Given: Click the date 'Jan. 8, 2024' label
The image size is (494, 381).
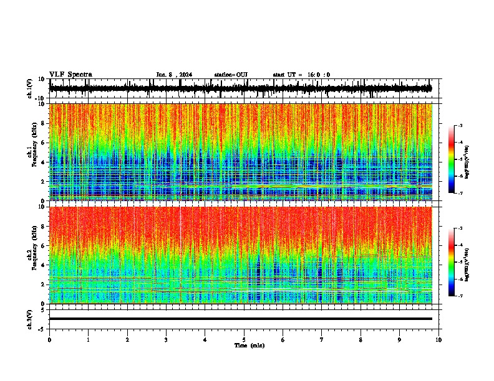Looking at the screenshot, I should pos(174,75).
